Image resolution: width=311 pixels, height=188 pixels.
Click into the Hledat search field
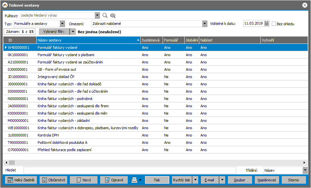[x=130, y=170]
